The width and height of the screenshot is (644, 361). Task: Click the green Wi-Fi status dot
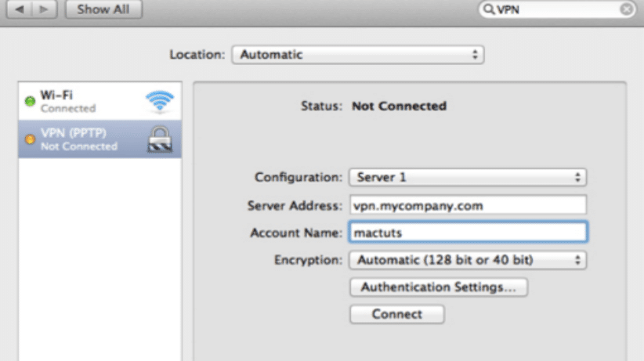point(30,101)
